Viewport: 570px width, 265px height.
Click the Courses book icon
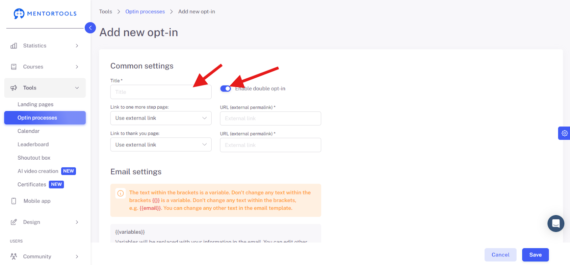(x=14, y=67)
